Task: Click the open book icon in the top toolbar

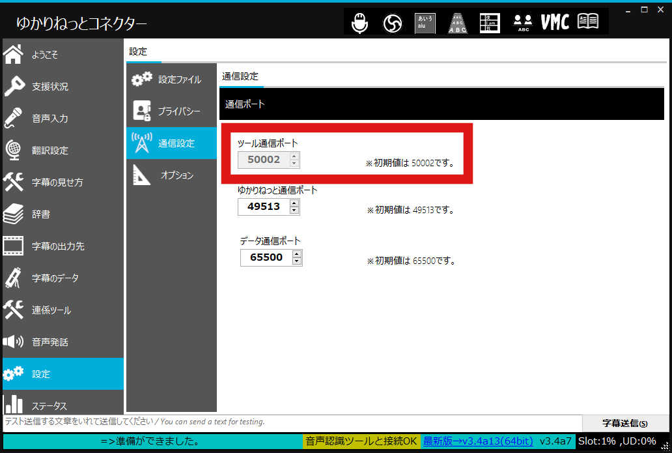Action: 588,21
